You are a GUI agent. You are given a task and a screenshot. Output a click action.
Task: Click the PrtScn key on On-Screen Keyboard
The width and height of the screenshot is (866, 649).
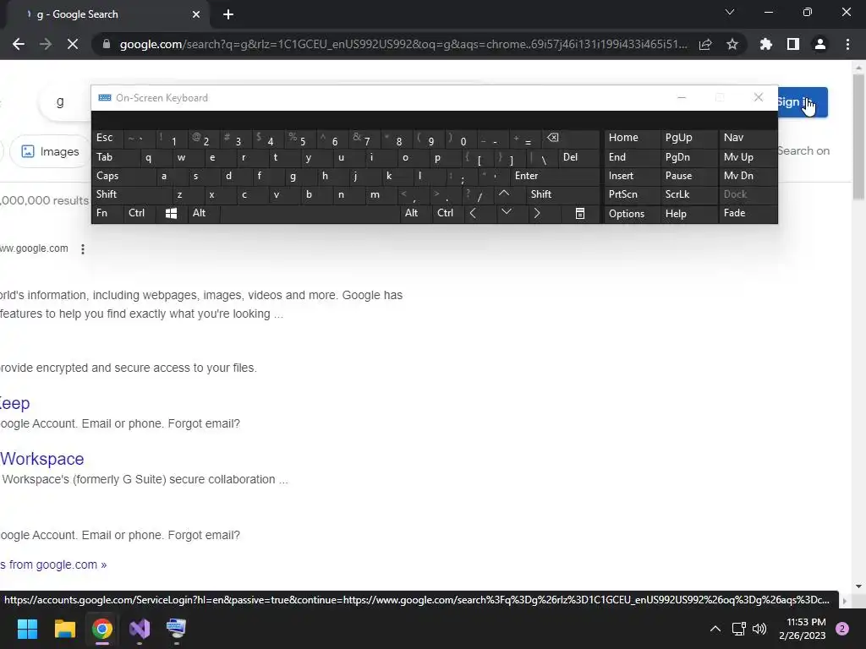(632, 194)
